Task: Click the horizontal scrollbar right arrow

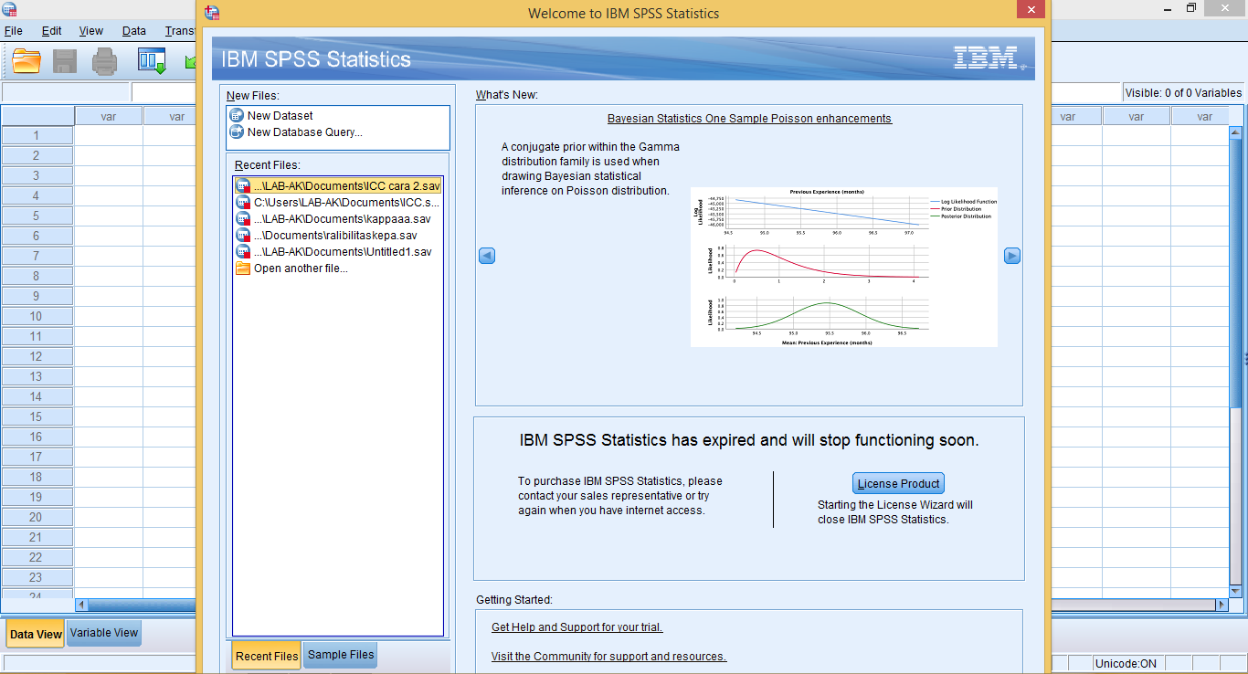Action: pyautogui.click(x=1222, y=606)
